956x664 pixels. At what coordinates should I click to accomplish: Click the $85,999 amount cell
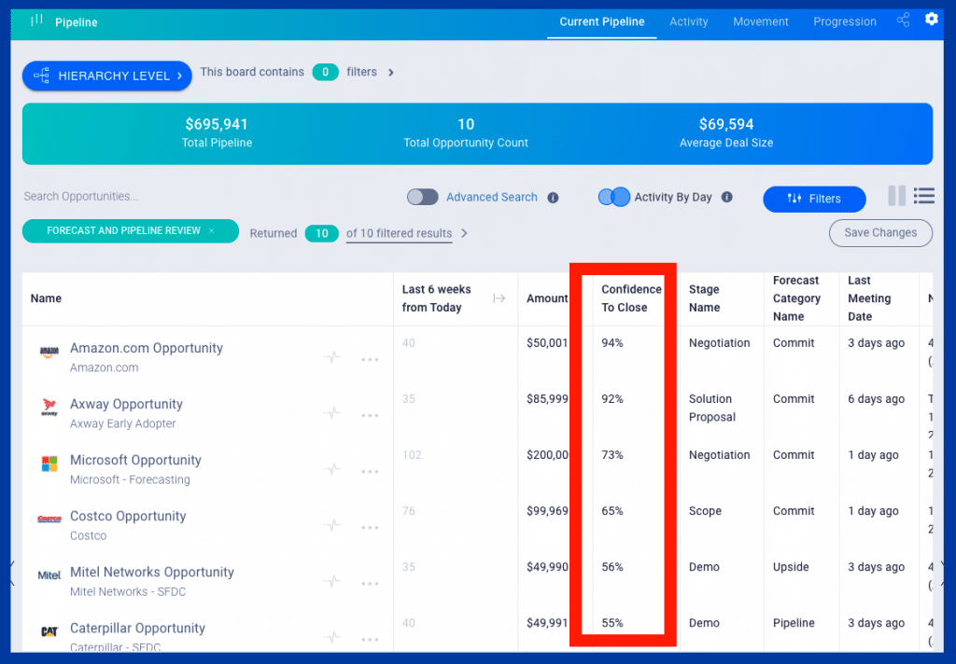click(x=547, y=399)
